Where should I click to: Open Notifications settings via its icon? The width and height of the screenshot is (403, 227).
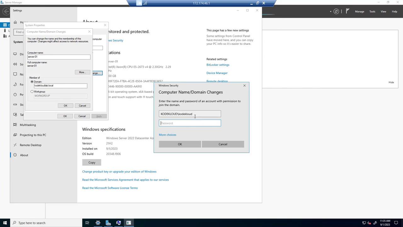click(15, 74)
